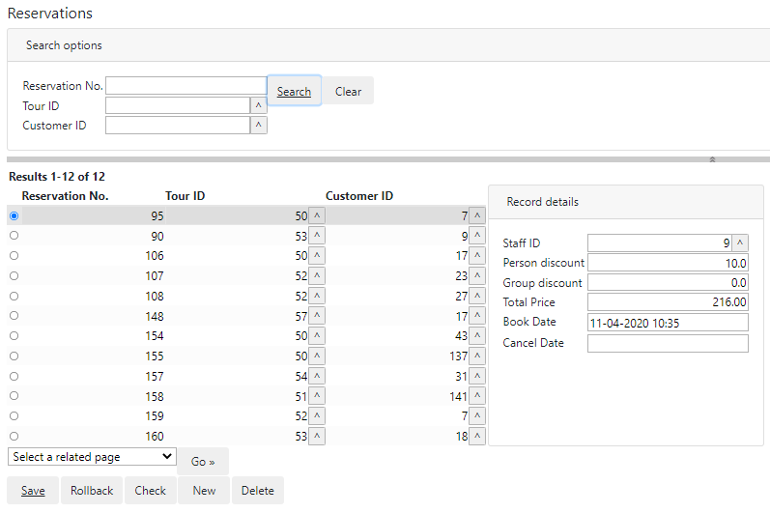Focus the Customer ID search field
This screenshot has height=513, width=770.
pyautogui.click(x=178, y=126)
